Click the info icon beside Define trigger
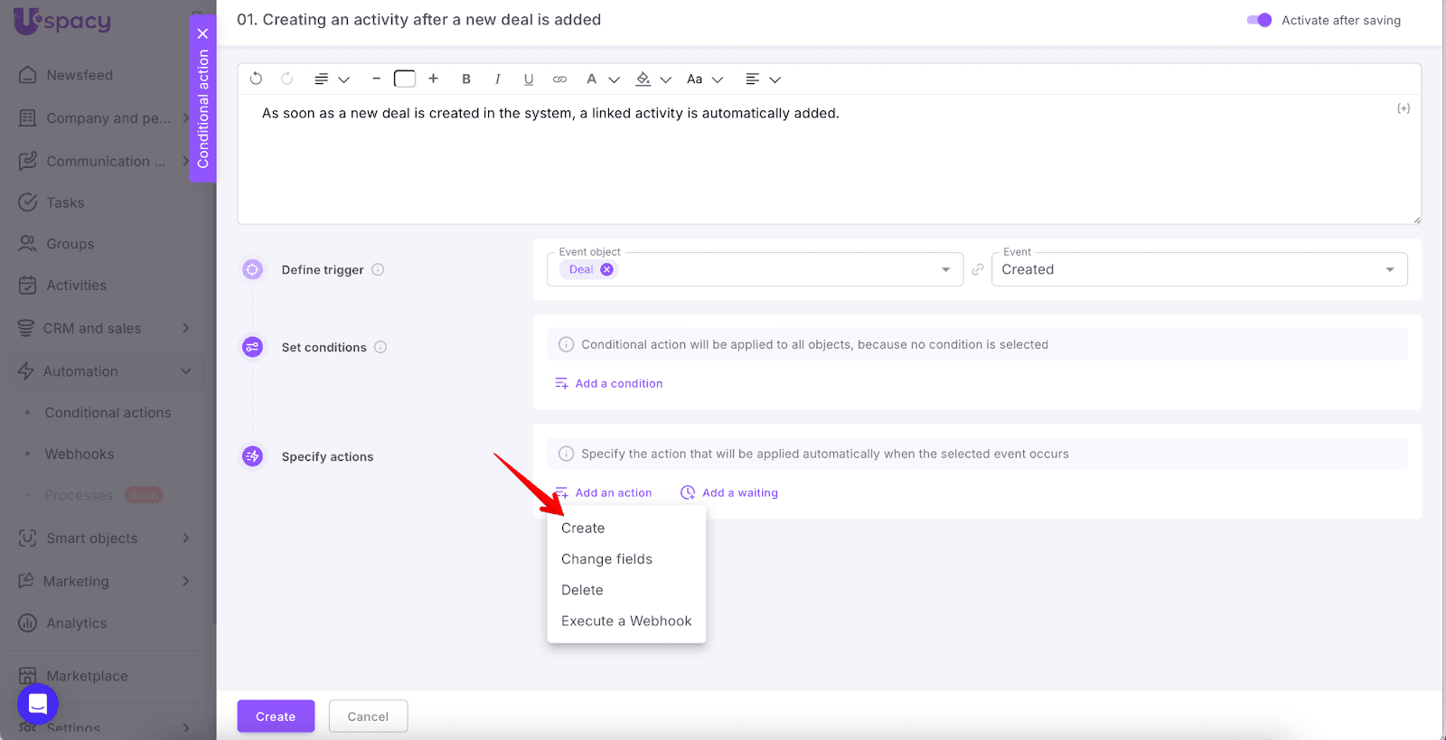This screenshot has width=1446, height=740. pos(379,269)
